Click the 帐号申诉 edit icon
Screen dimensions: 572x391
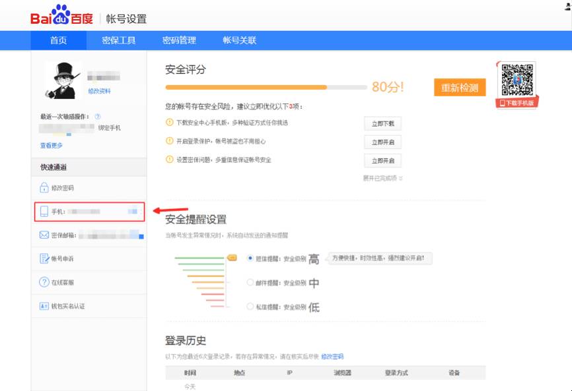point(44,258)
